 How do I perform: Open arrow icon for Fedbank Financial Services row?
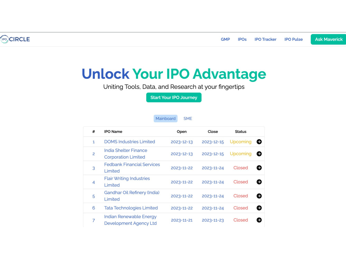point(259,168)
